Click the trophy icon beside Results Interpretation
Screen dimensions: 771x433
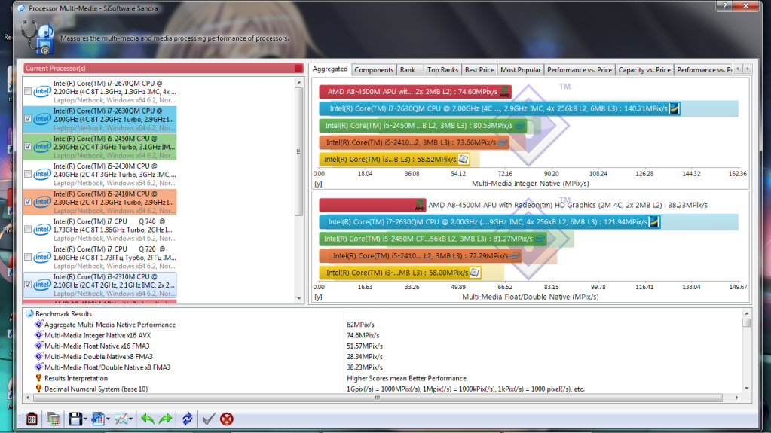pyautogui.click(x=39, y=378)
